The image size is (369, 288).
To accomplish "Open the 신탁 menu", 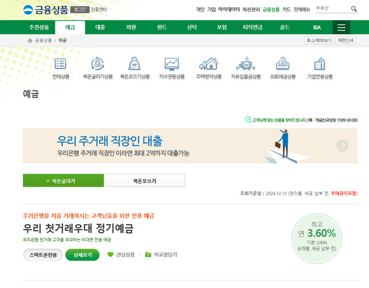I will coord(192,27).
